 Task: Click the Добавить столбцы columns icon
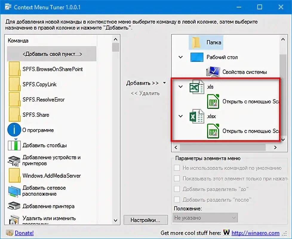click(x=14, y=145)
